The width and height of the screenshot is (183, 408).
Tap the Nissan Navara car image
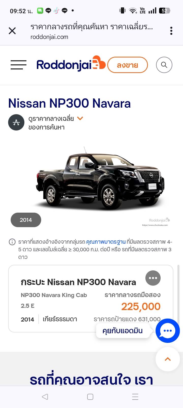[100, 179]
